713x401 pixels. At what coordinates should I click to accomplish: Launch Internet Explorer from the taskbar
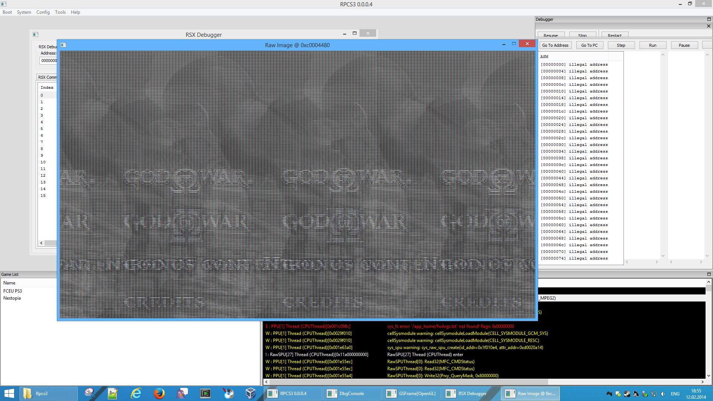point(136,394)
